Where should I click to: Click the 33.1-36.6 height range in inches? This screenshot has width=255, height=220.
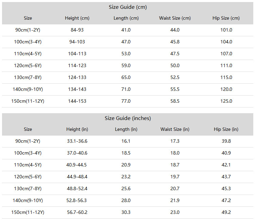click(x=77, y=141)
